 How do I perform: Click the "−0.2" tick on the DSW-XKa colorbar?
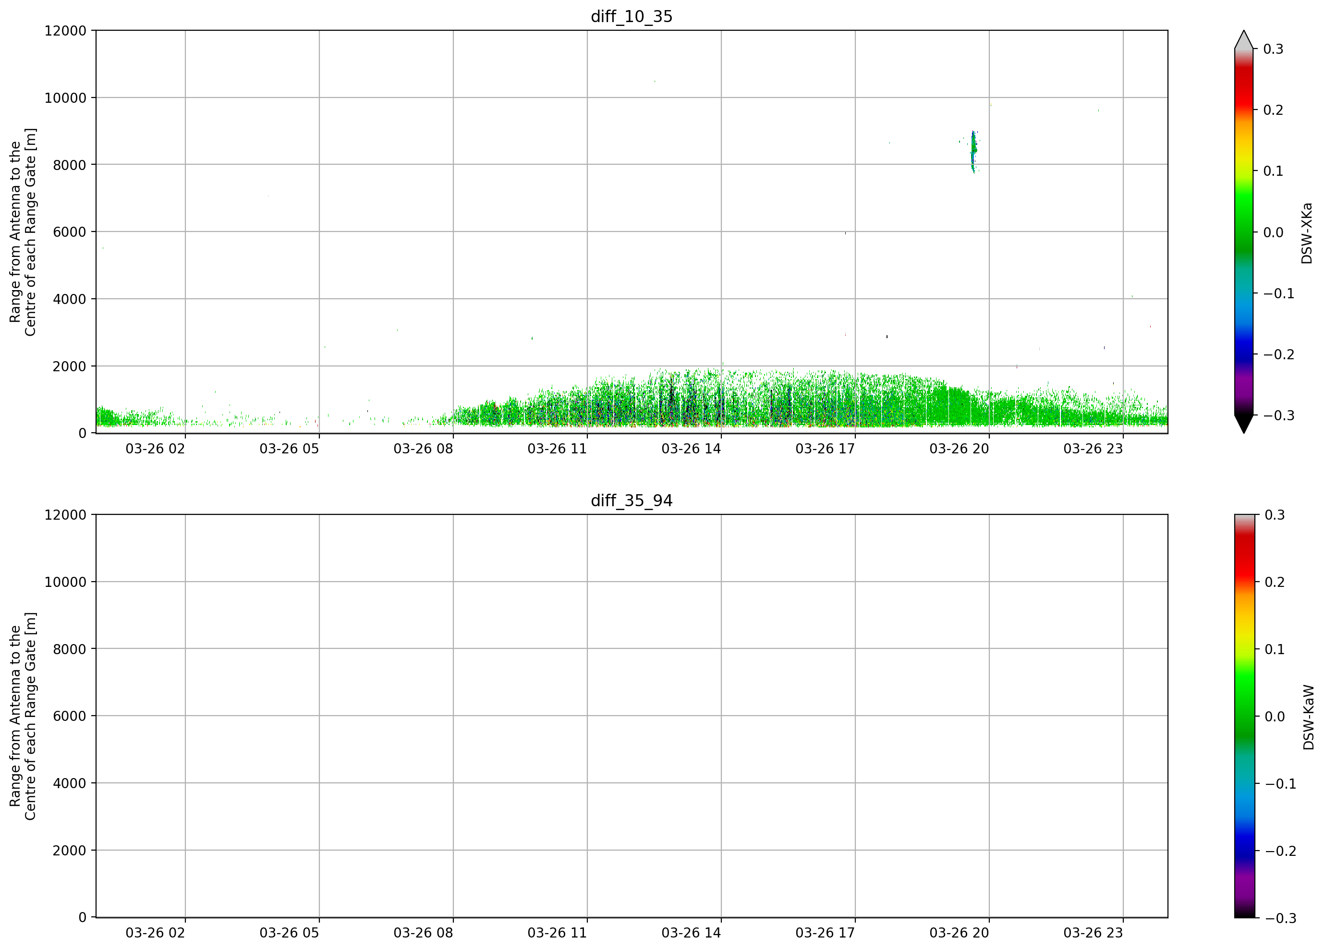1279,354
